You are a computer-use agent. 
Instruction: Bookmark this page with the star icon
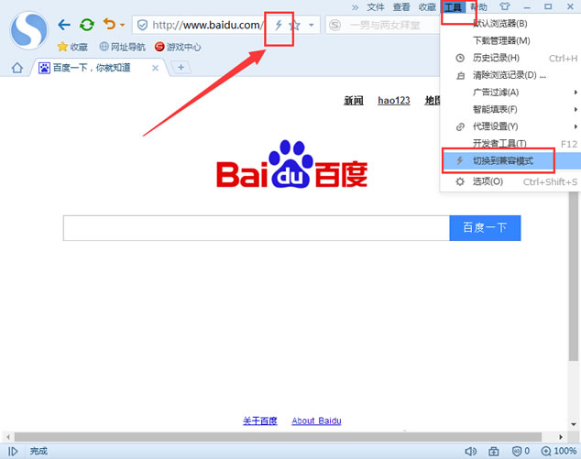coord(295,25)
